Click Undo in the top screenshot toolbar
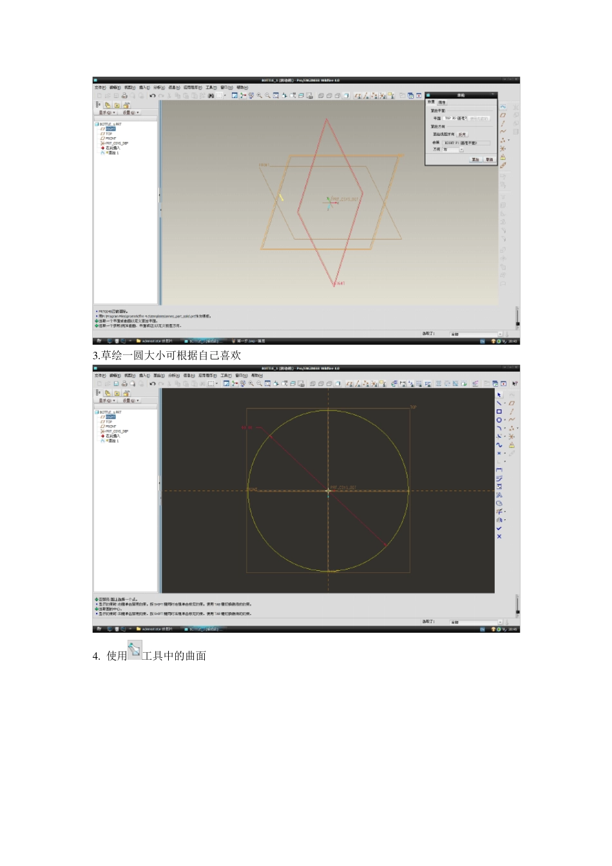 pos(152,95)
